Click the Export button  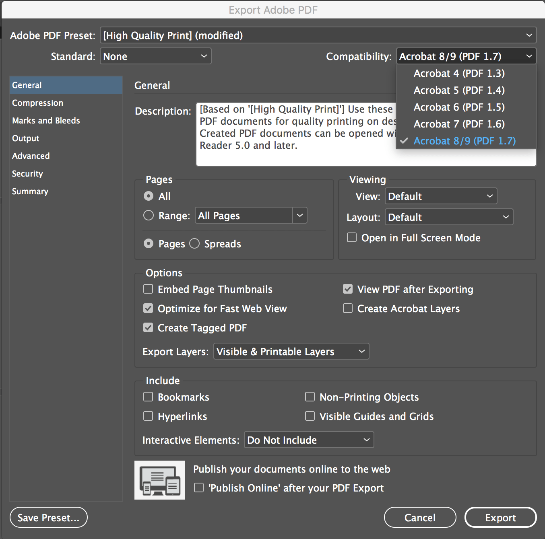(x=500, y=517)
